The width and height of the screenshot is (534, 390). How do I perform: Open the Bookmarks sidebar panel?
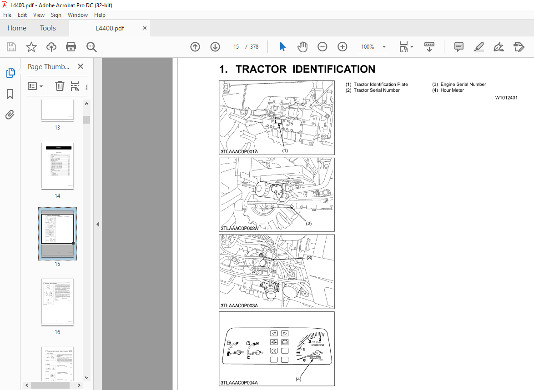point(10,94)
